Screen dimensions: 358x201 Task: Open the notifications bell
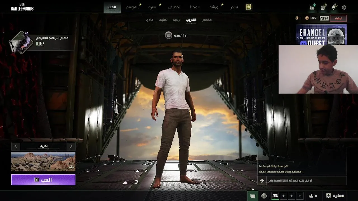pos(334,8)
